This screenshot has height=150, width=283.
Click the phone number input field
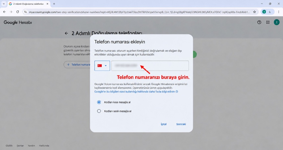[150, 66]
